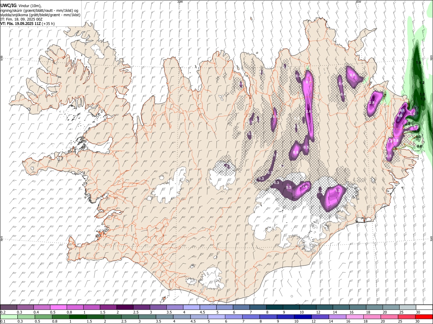Select the pale lavender 4 swatch, upper scale

[x=191, y=307]
